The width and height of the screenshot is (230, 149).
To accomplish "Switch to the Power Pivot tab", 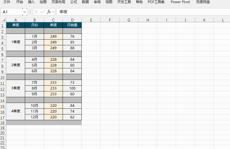I will click(180, 2).
